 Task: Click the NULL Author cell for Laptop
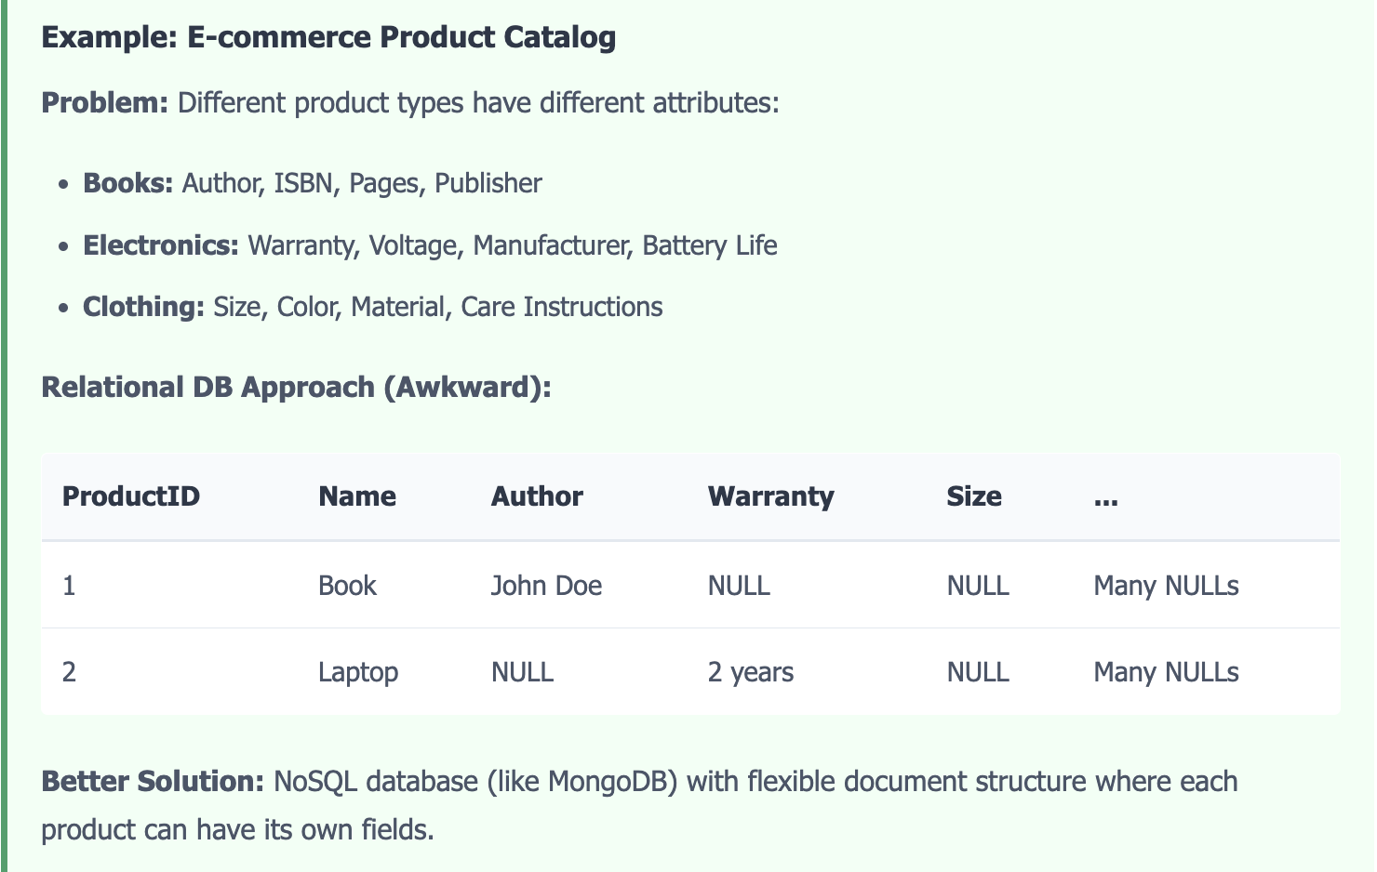click(522, 672)
